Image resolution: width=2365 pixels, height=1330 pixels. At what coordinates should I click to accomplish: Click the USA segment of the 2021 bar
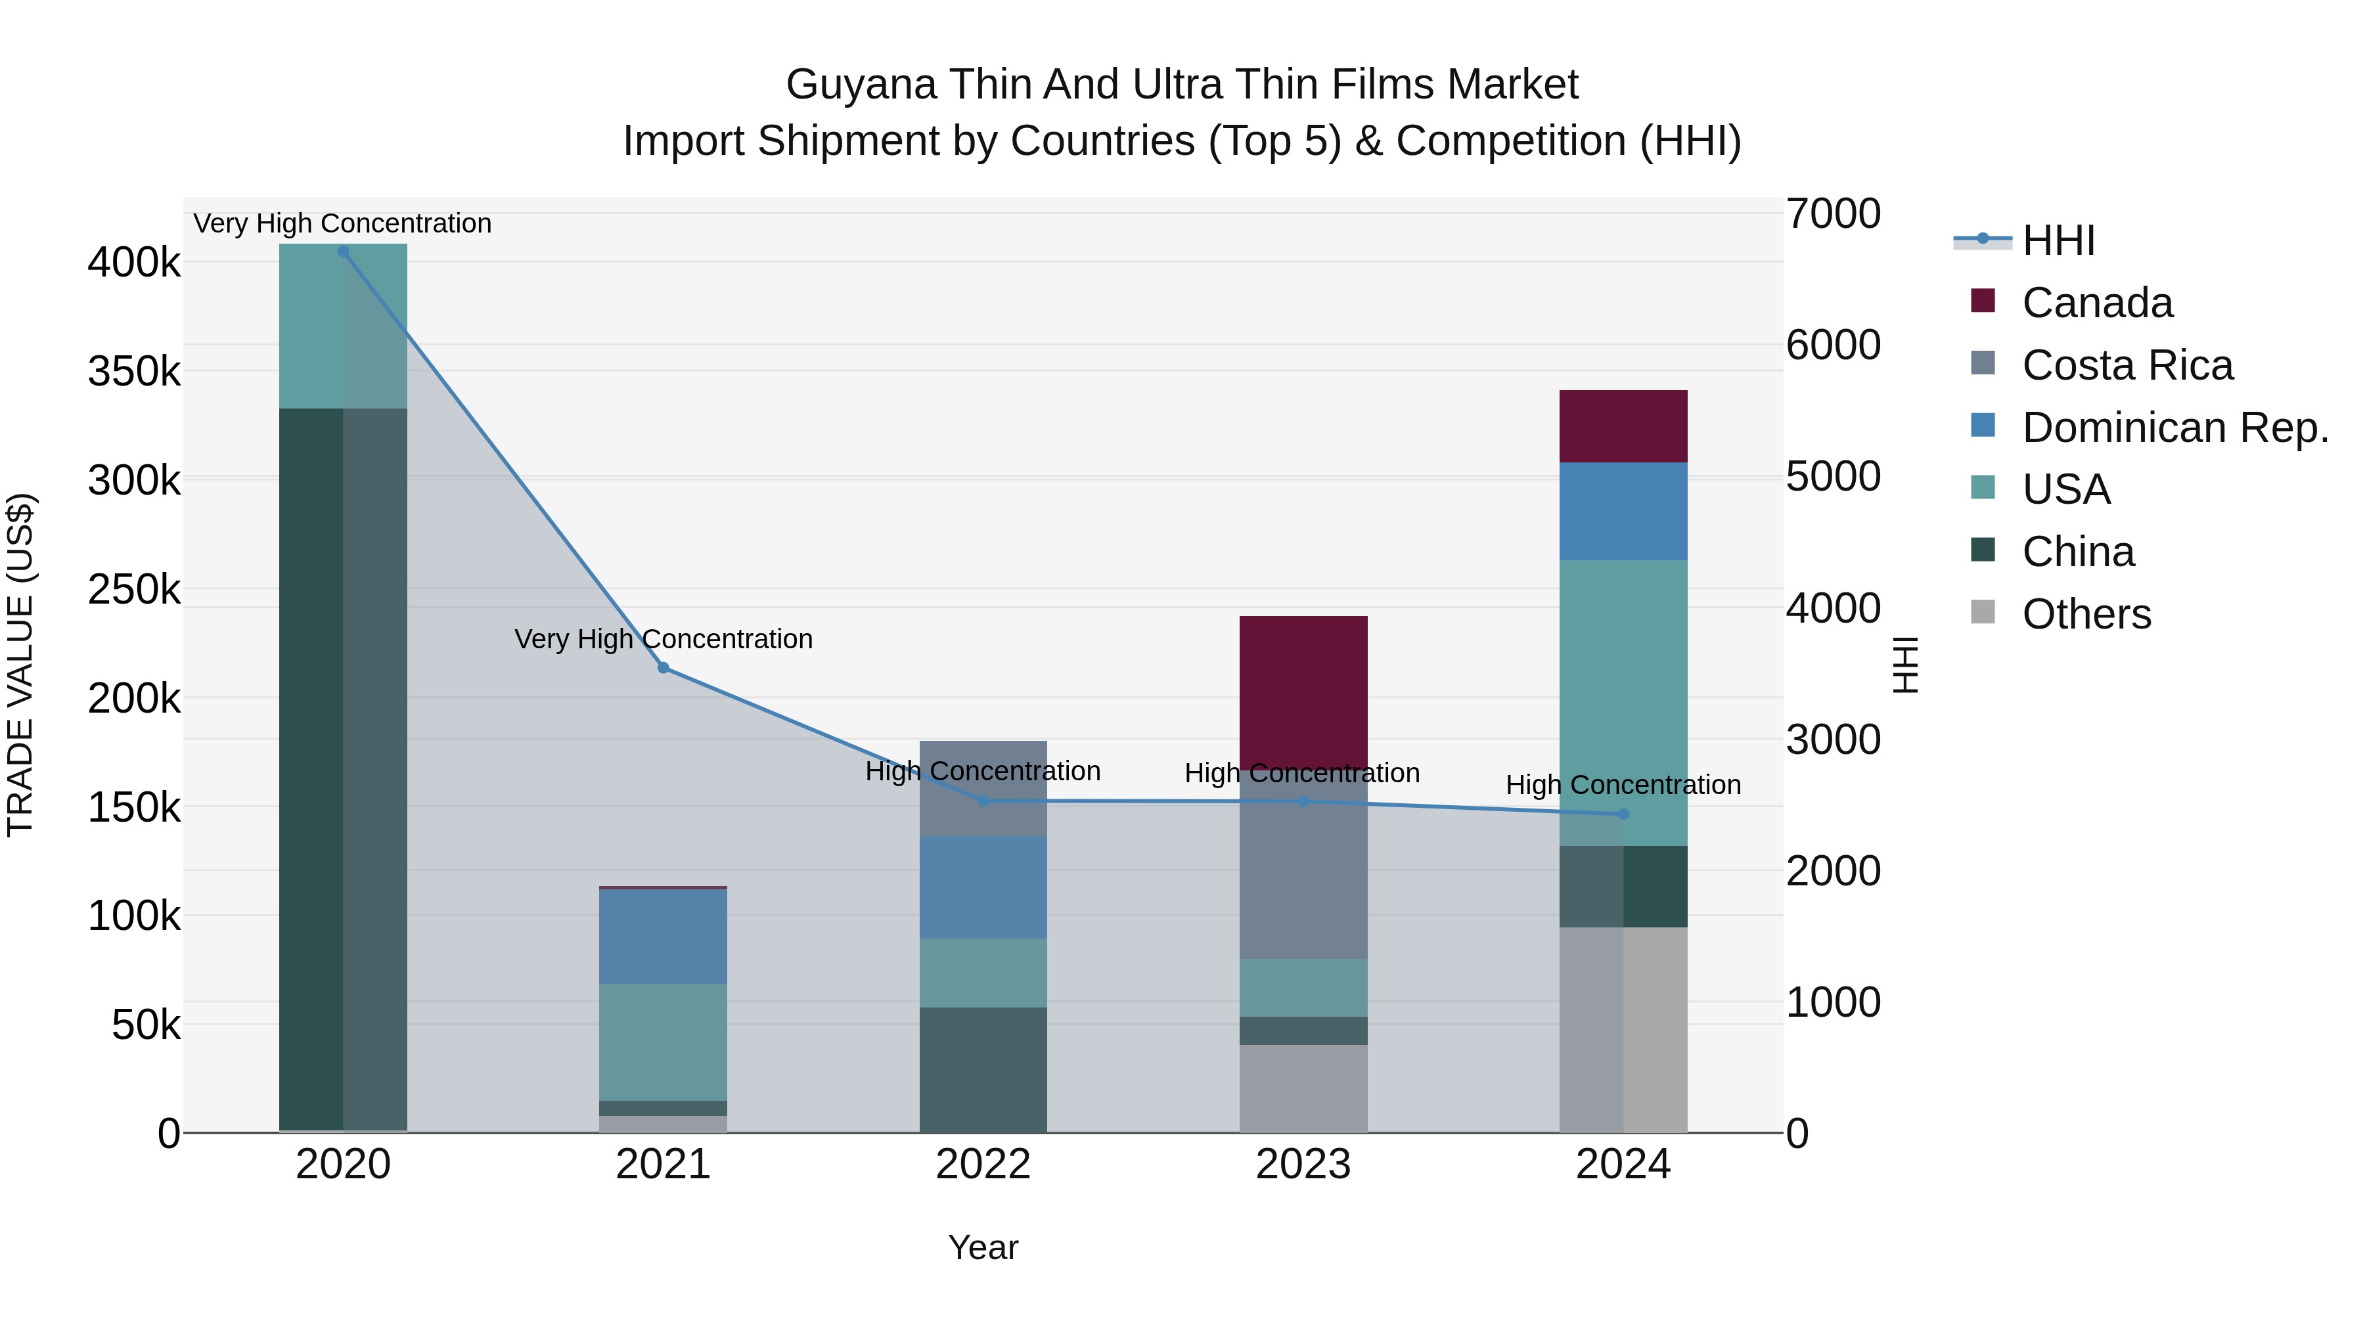(x=663, y=1043)
